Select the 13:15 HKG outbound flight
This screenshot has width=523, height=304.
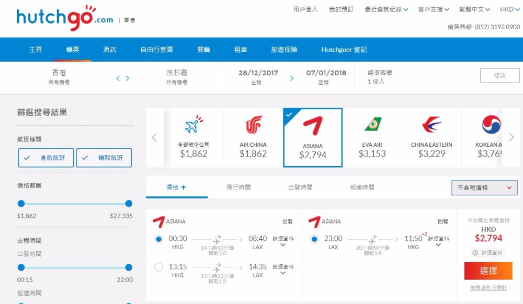[x=159, y=267]
